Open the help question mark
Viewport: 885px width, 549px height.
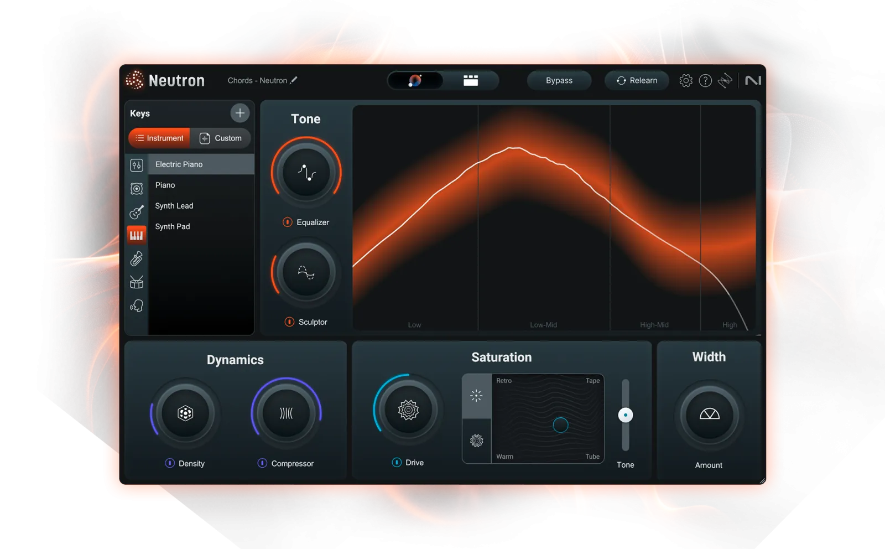(x=705, y=81)
